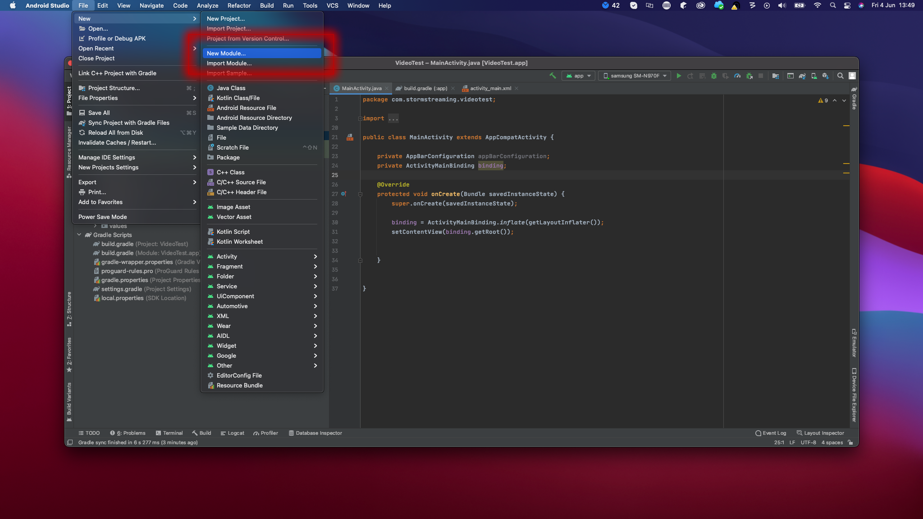Go to previous highlighted error arrow
This screenshot has height=519, width=923.
(x=835, y=100)
